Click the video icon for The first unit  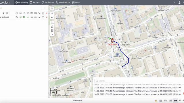pos(35,17)
